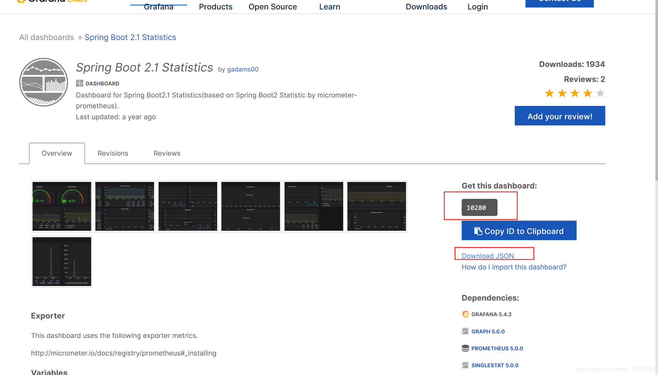658x375 pixels.
Task: Click the Graph 5.0.0 panel icon
Action: 465,331
